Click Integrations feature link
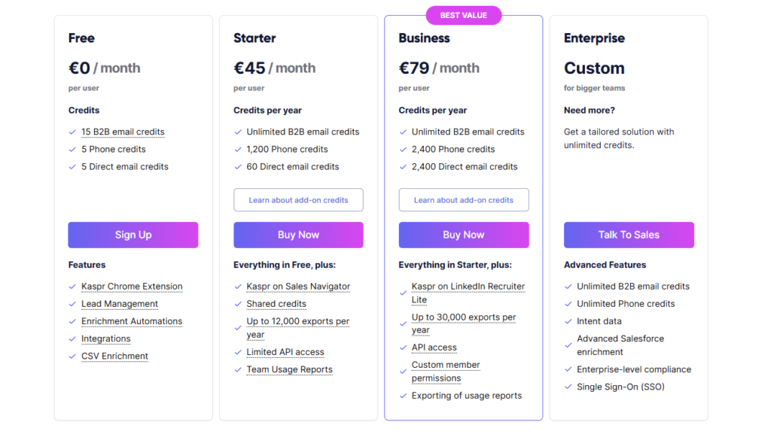The image size is (771, 434). tap(105, 338)
